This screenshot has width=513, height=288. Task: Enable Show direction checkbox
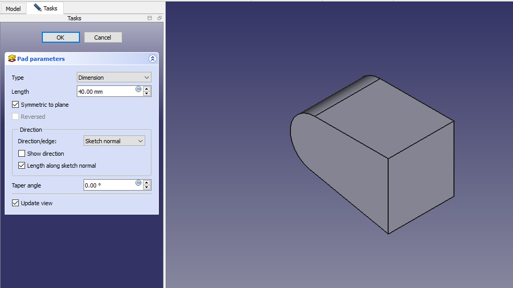click(x=21, y=153)
